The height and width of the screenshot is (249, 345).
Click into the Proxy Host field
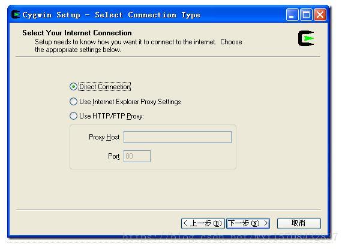tap(178, 137)
